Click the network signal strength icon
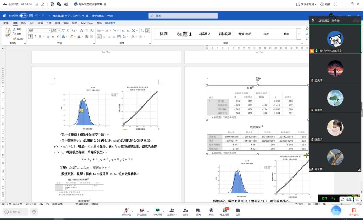 [x=36, y=4]
